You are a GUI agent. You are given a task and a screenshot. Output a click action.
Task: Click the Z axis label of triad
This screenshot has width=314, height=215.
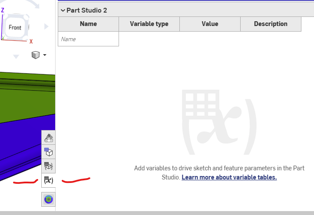coord(3,10)
